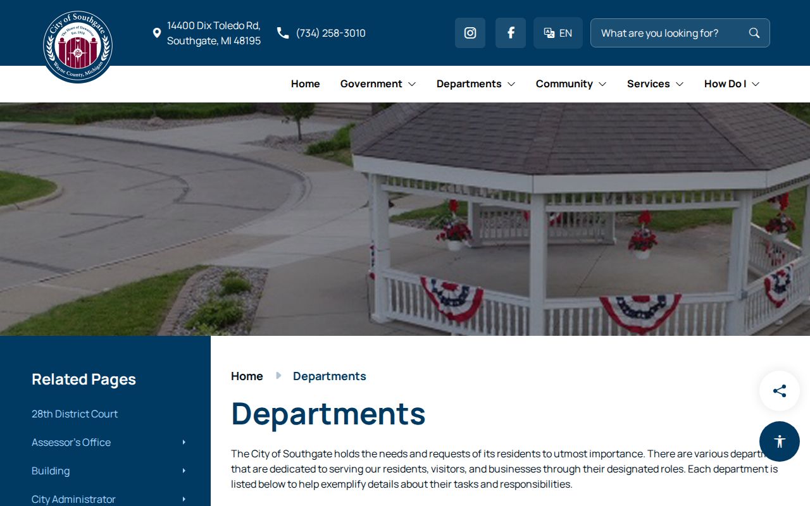The width and height of the screenshot is (810, 506).
Task: Click the breadcrumb separator arrow icon
Action: click(278, 376)
